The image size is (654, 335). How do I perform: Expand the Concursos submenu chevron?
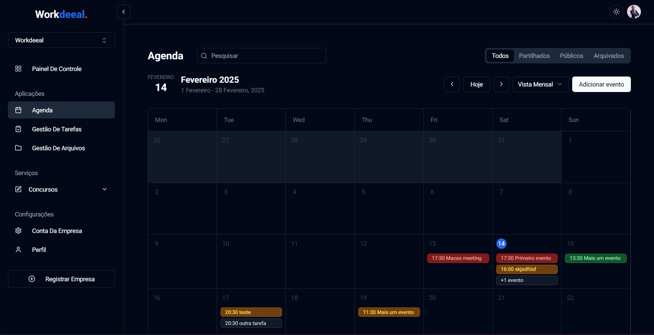pos(104,189)
